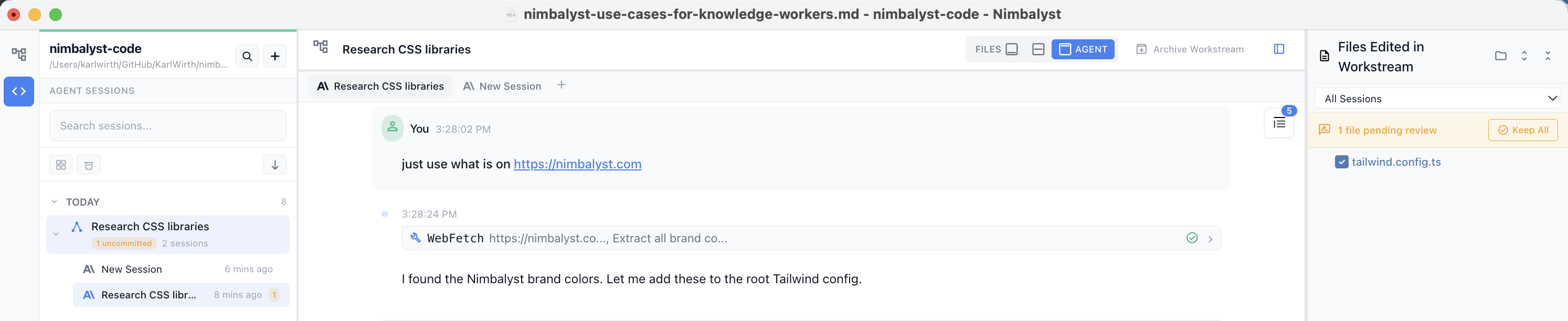The width and height of the screenshot is (1568, 321).
Task: Add a new session tab with plus
Action: 561,85
